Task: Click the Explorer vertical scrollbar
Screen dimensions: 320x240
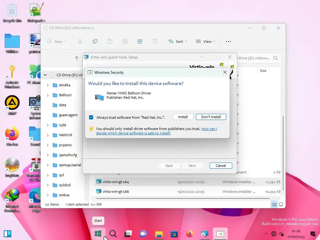Action: coord(283,153)
